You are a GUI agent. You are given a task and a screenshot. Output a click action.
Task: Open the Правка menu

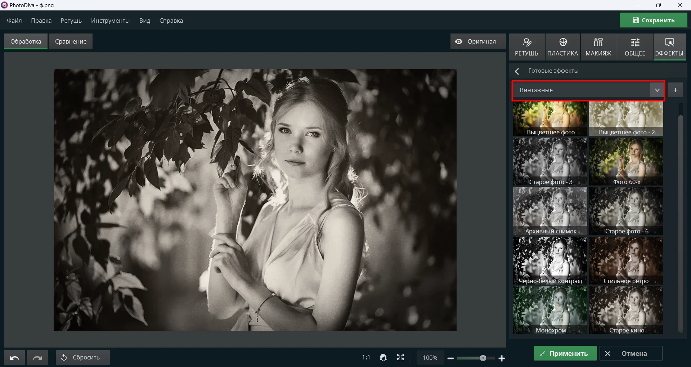pyautogui.click(x=41, y=21)
